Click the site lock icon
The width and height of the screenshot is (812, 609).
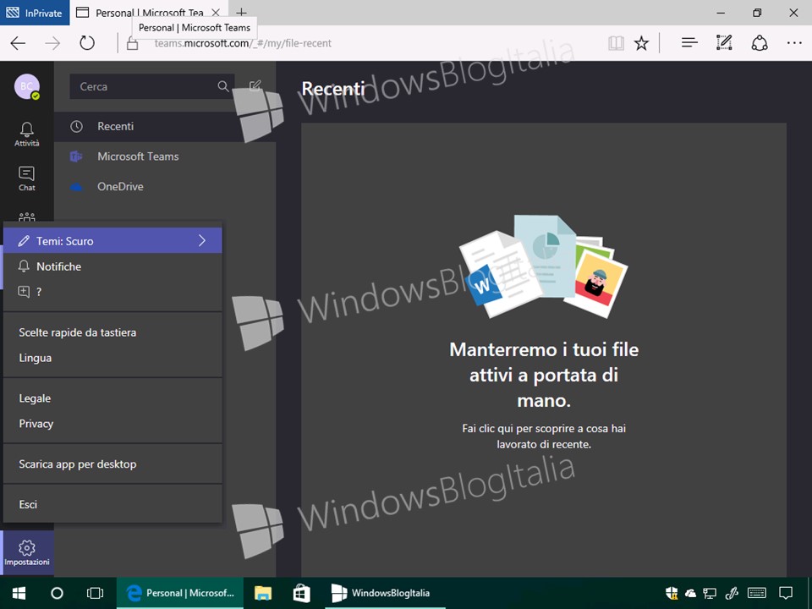[x=133, y=43]
